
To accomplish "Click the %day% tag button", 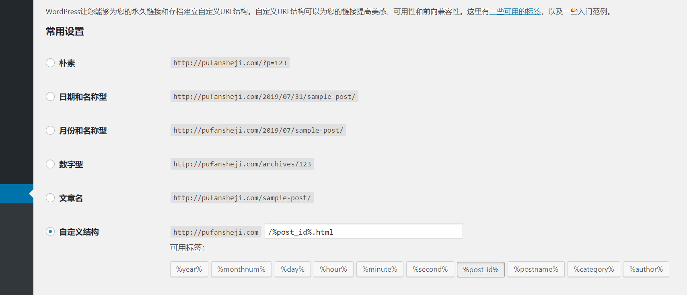I will [x=292, y=269].
